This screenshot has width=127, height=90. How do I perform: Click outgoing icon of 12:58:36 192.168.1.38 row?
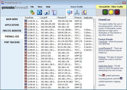26,21
